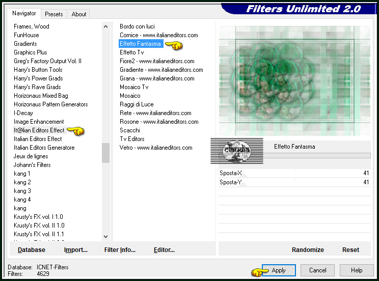Screen dimensions: 379x281
Task: Select kang 4 category
Action: click(22, 200)
